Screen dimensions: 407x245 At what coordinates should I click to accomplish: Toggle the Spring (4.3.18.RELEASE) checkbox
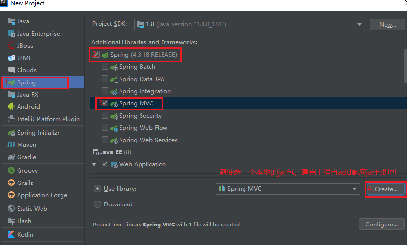pyautogui.click(x=96, y=54)
